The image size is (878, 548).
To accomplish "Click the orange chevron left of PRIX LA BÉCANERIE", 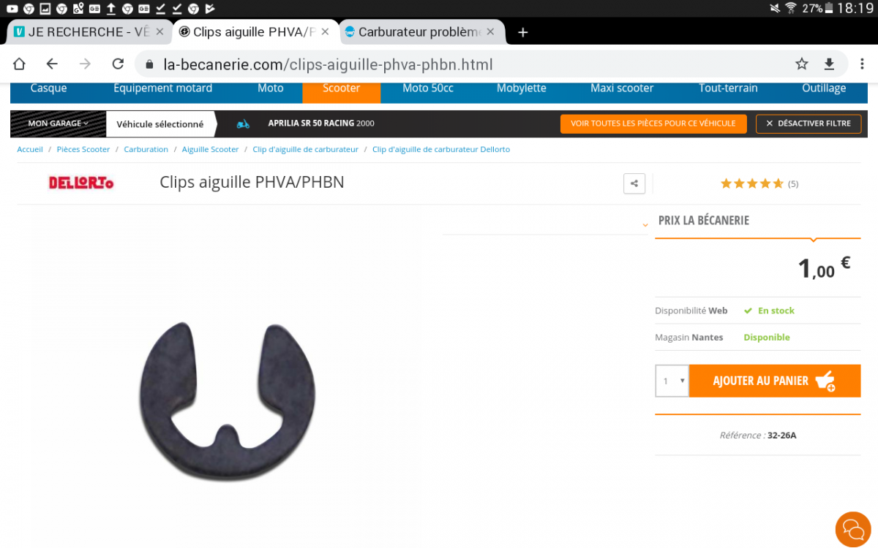I will click(x=645, y=225).
